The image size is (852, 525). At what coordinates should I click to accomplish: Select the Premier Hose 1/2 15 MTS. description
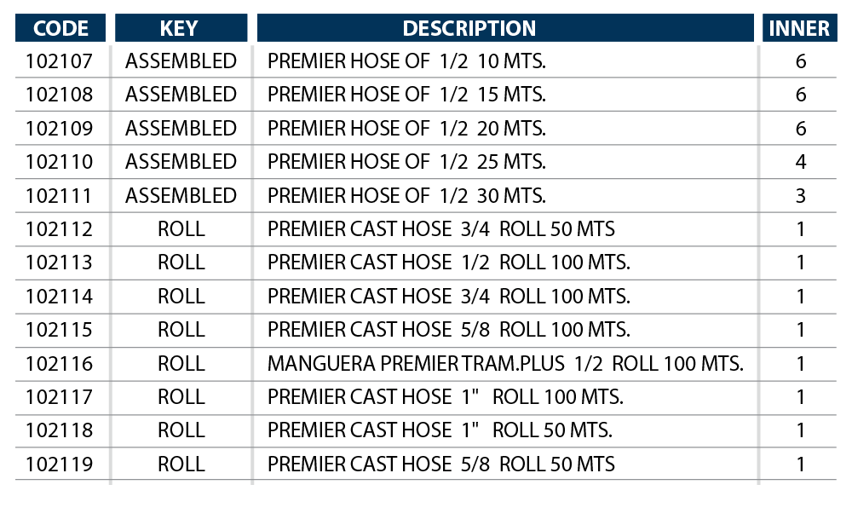pos(406,95)
